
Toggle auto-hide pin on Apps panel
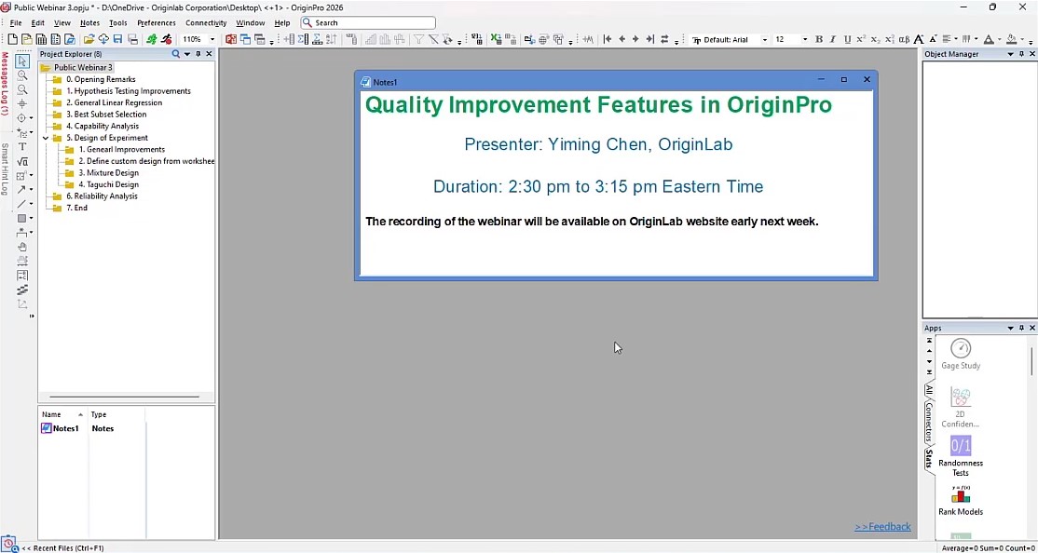1021,328
